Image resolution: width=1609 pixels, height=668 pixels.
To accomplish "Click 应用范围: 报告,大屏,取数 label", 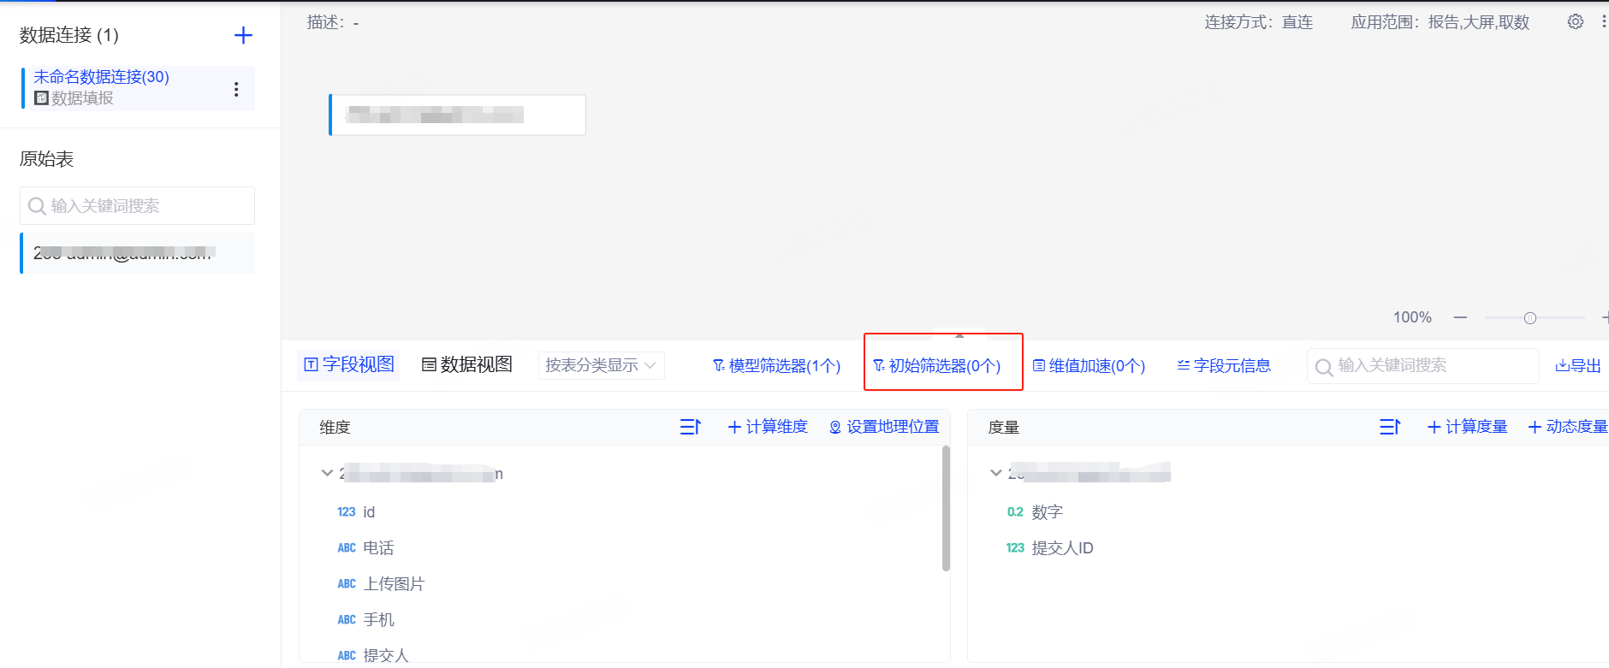I will click(x=1440, y=22).
